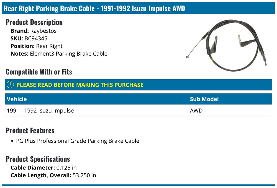Screen dimensions: 277x188
Task: Click the Sub Model column header
Action: tap(204, 99)
